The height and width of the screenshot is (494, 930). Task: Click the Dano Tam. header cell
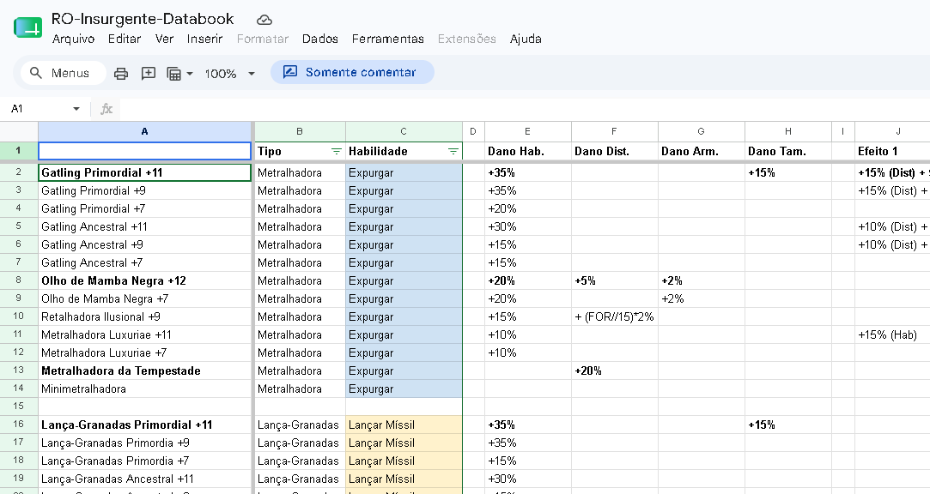pyautogui.click(x=787, y=151)
